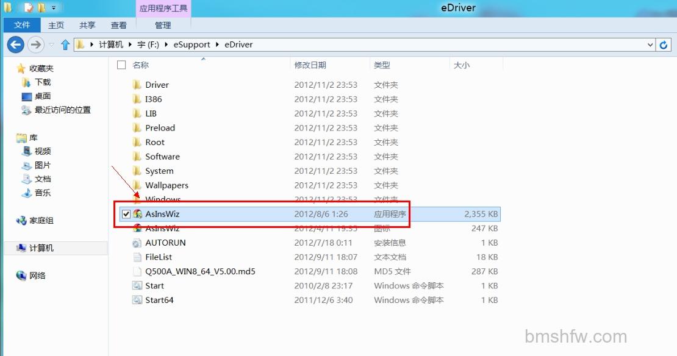This screenshot has height=356, width=677.
Task: Switch to the 共享 ribbon tab
Action: [87, 25]
